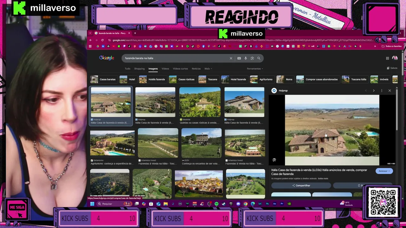Open Lightroom Classic from the taskbar

point(260,204)
